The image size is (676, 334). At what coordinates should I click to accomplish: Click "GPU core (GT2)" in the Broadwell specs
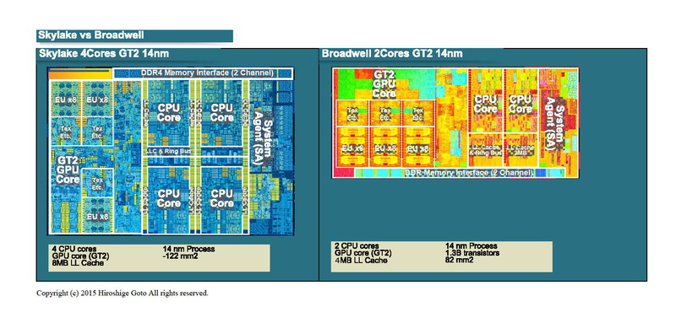click(x=363, y=253)
